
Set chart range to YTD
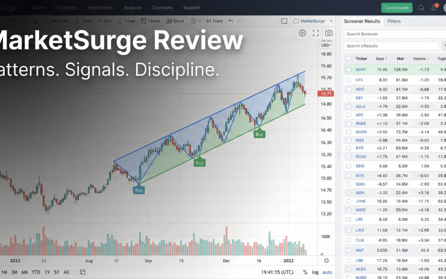click(36, 272)
